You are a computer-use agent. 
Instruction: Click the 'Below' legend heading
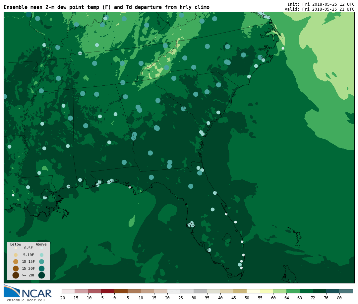(16, 244)
